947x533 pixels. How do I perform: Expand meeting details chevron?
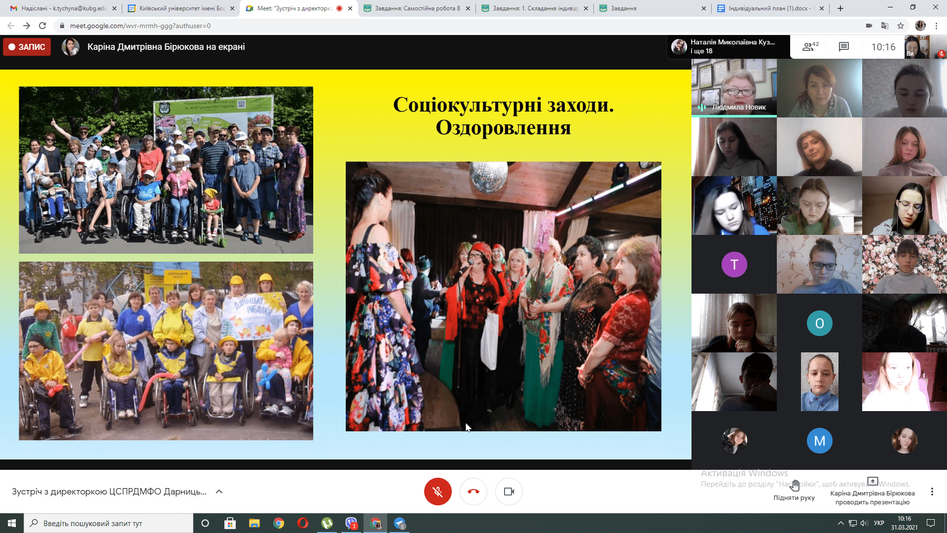point(219,492)
